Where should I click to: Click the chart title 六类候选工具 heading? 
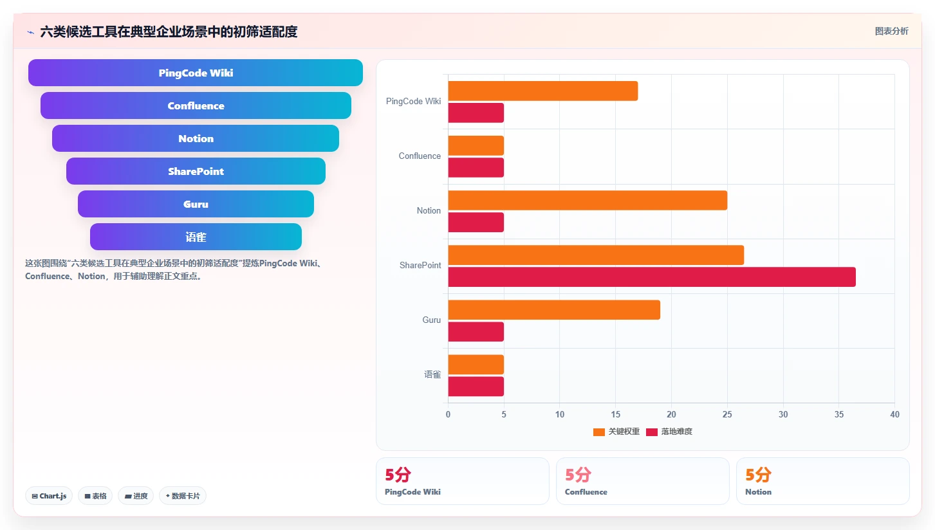pyautogui.click(x=169, y=32)
